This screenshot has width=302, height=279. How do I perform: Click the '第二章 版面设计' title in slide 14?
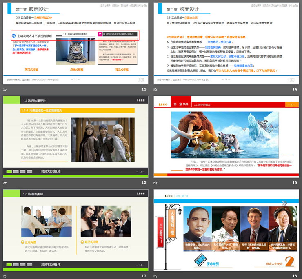182,9
